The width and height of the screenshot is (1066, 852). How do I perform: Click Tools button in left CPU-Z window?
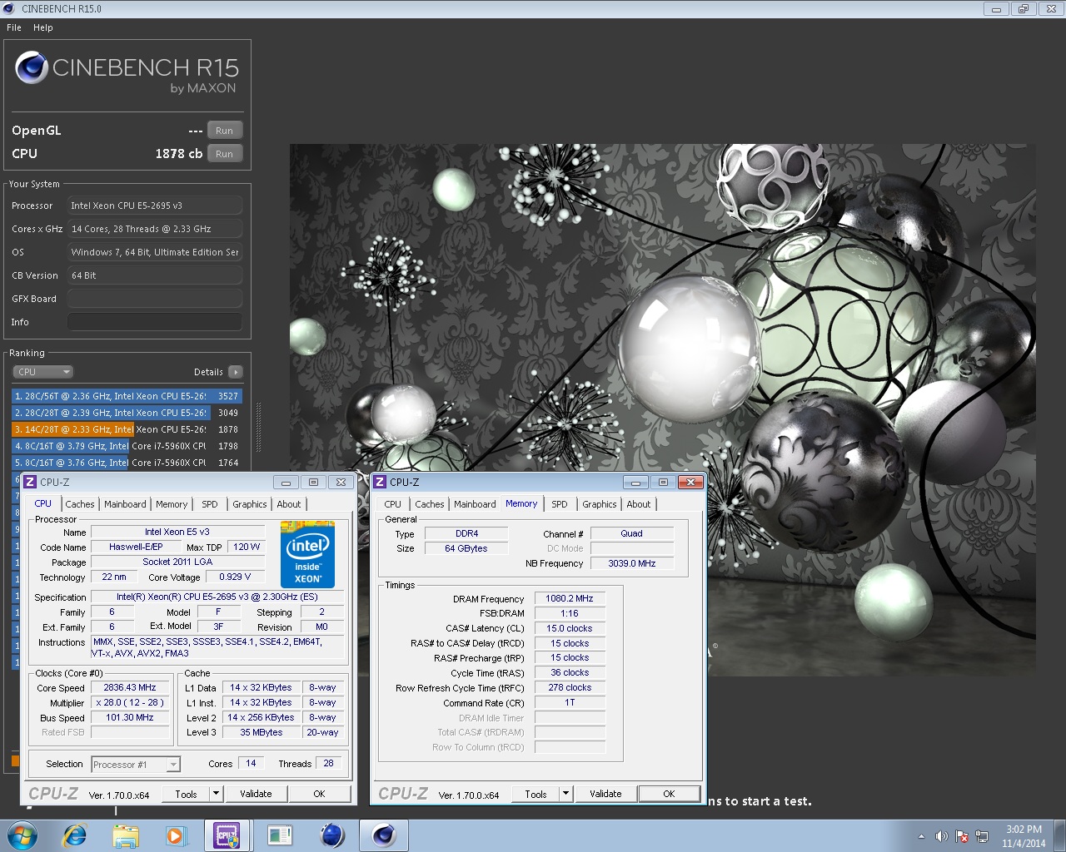click(187, 794)
